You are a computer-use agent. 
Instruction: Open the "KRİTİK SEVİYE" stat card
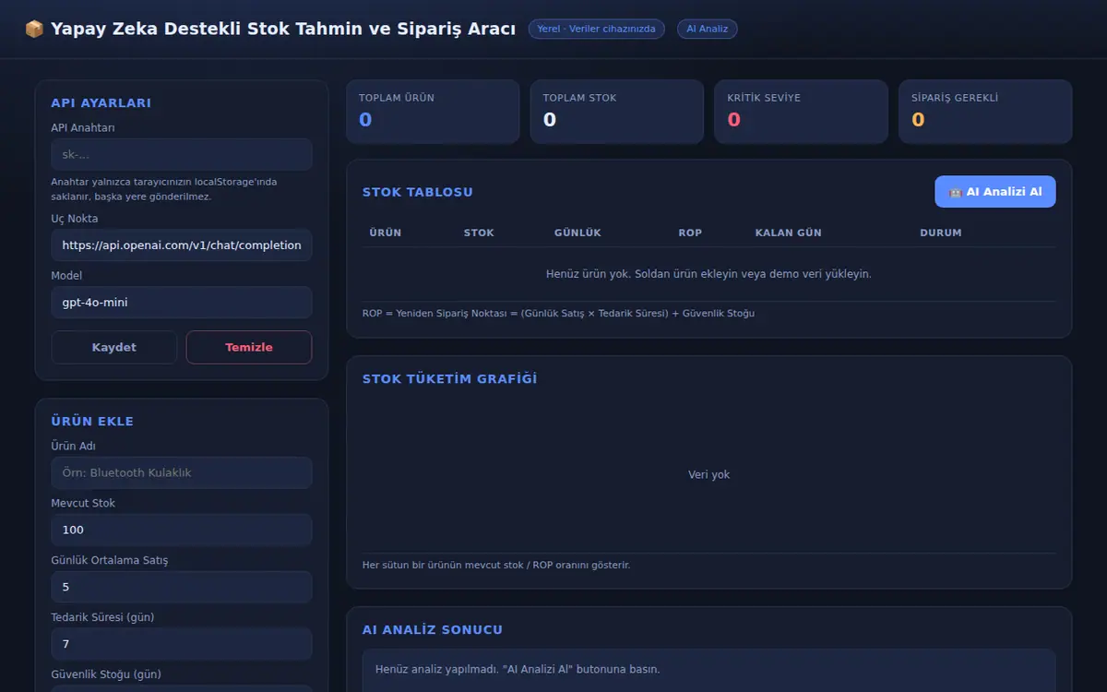click(x=802, y=112)
